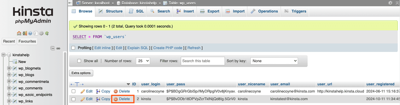400x105 pixels.
Task: Click the Create PHP code link
Action: tap(168, 48)
